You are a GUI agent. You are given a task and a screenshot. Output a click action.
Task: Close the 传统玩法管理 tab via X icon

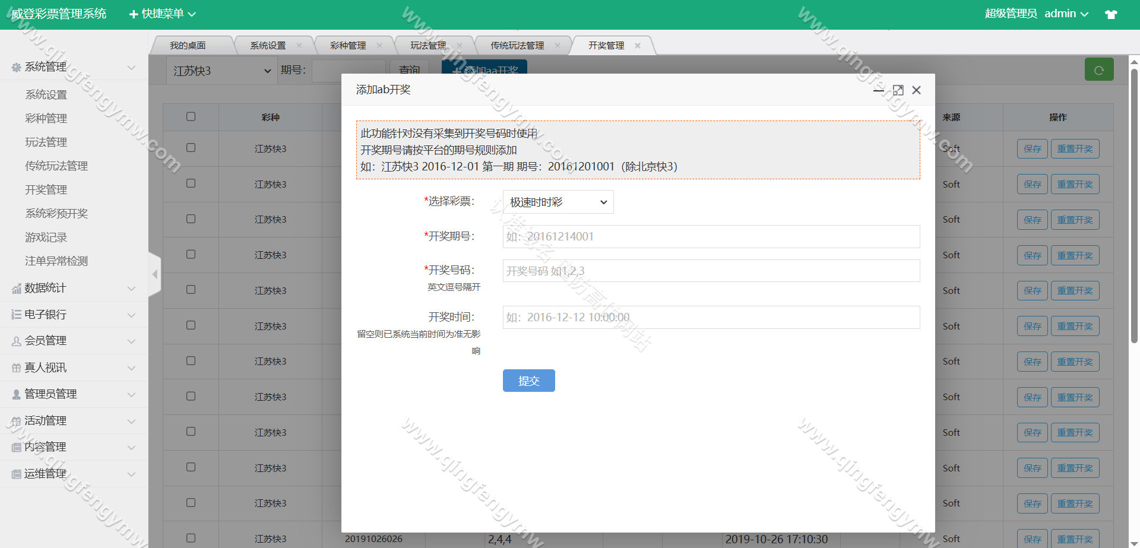coord(558,46)
